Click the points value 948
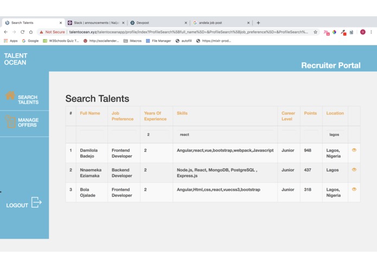 (308, 150)
